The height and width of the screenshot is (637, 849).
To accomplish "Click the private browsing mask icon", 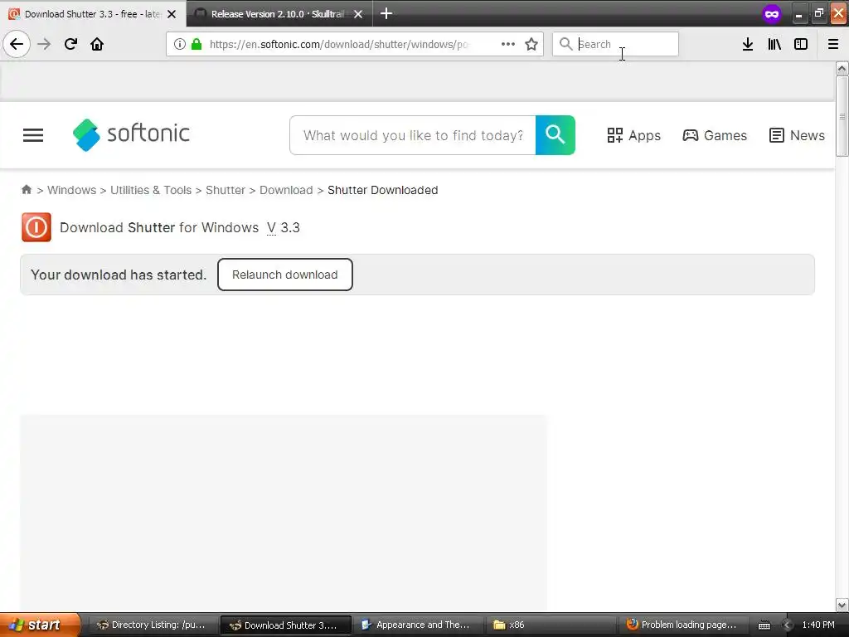I will click(x=772, y=13).
